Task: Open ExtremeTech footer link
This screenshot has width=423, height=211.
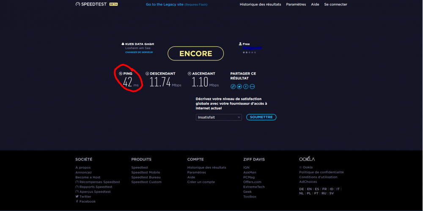Action: tap(254, 187)
